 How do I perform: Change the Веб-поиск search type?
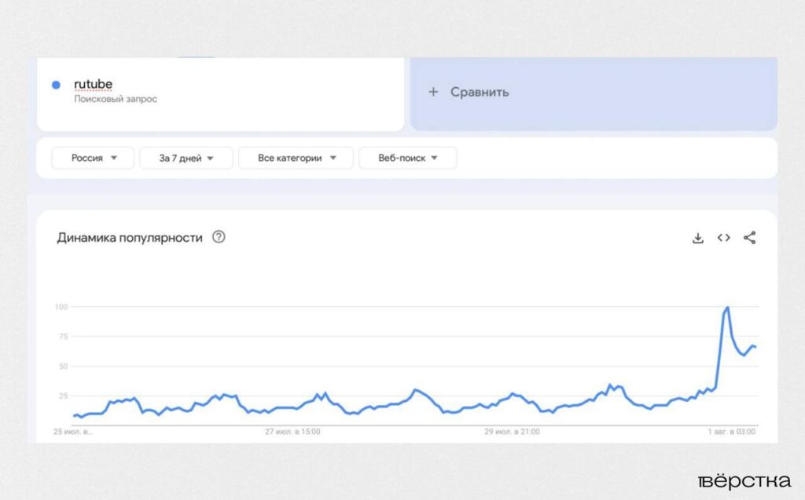coord(407,158)
